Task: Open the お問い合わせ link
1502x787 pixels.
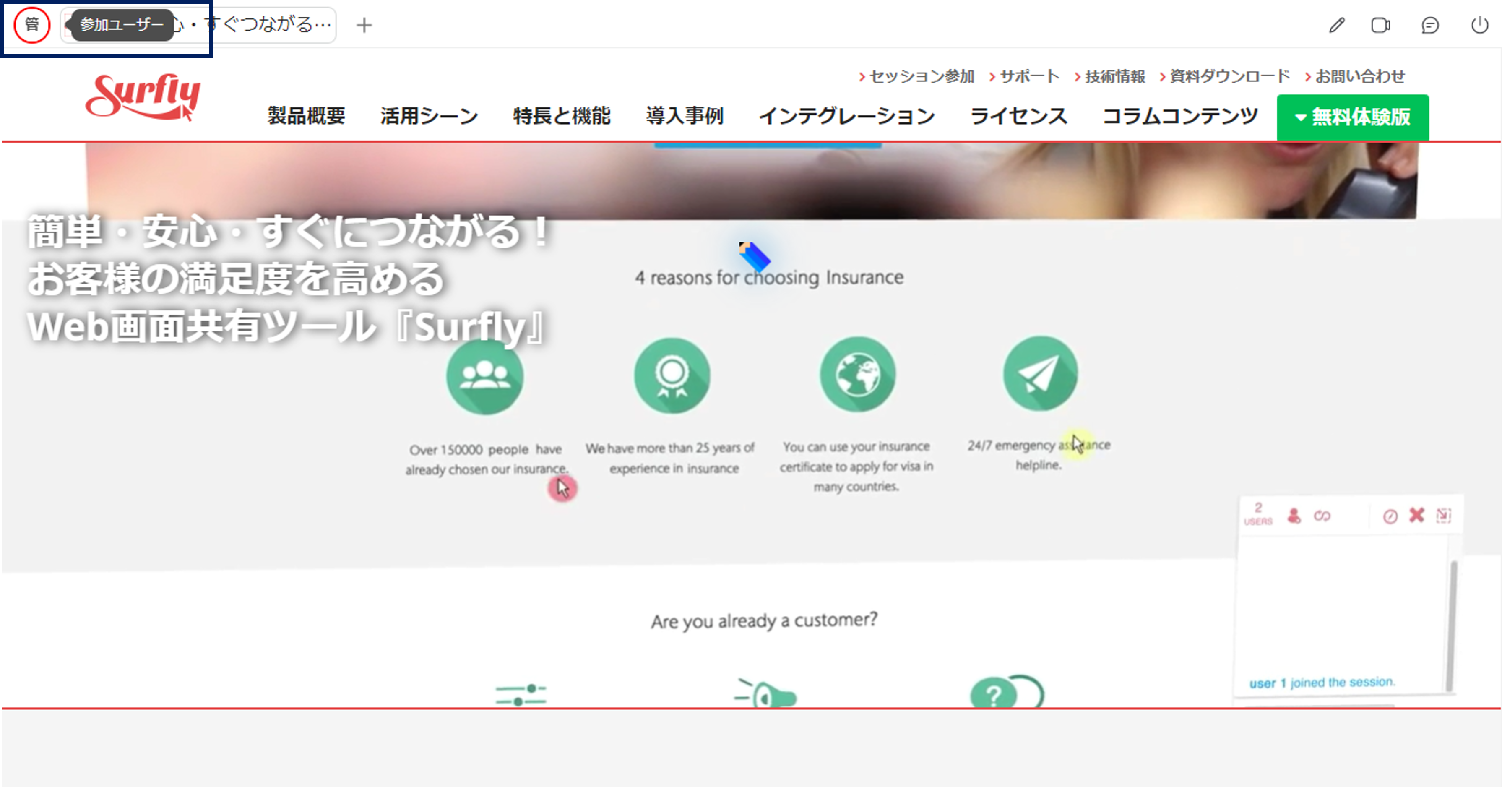Action: [x=1359, y=76]
